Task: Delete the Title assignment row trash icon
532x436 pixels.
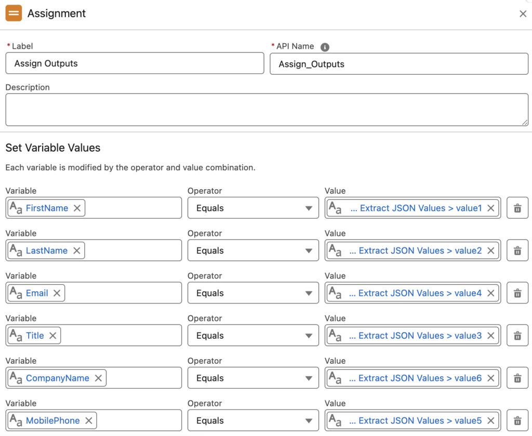Action: [517, 335]
